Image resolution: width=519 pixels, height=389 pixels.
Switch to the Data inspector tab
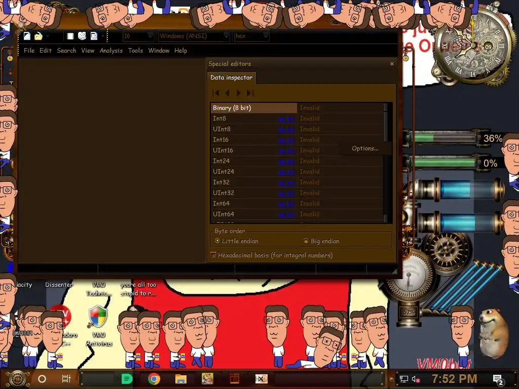[x=231, y=77]
